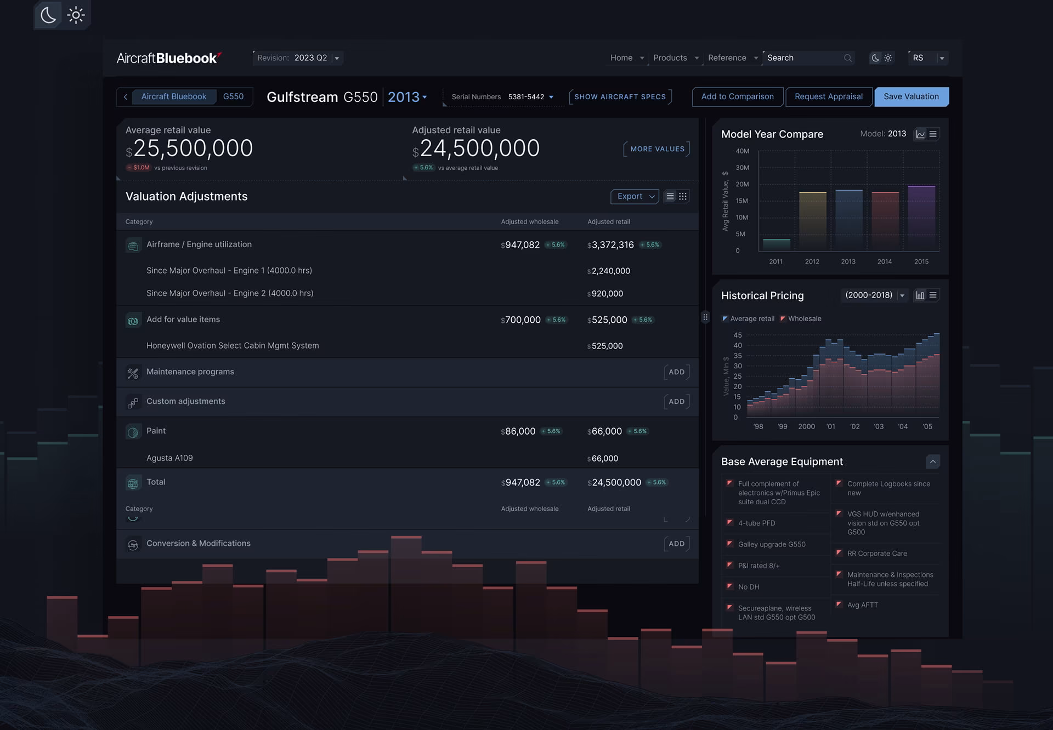1053x730 pixels.
Task: Click MORE VALUES button
Action: click(x=657, y=149)
